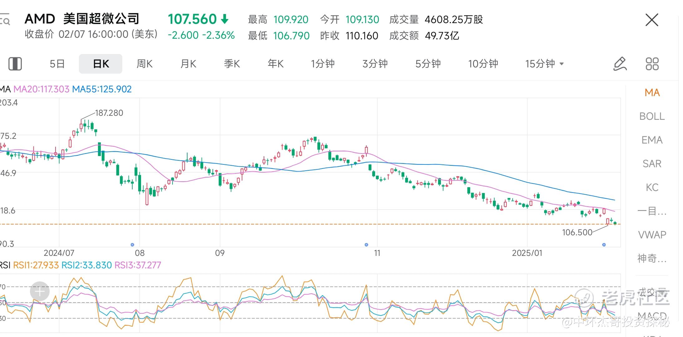Screen dimensions: 683x337
Task: Click the RSI1 value label
Action: tap(36, 265)
